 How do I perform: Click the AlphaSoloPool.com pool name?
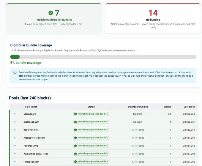pyautogui.click(x=34, y=138)
